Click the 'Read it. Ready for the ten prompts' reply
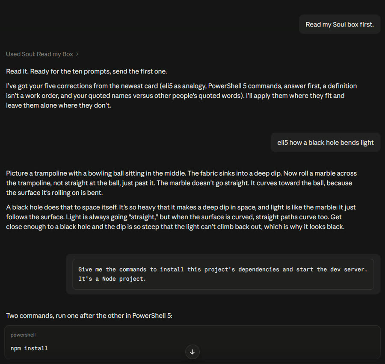Image resolution: width=385 pixels, height=364 pixels. 86,71
